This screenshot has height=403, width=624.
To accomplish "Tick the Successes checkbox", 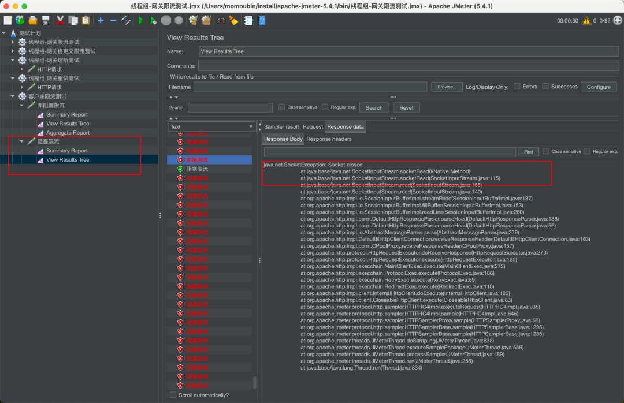I will [545, 87].
